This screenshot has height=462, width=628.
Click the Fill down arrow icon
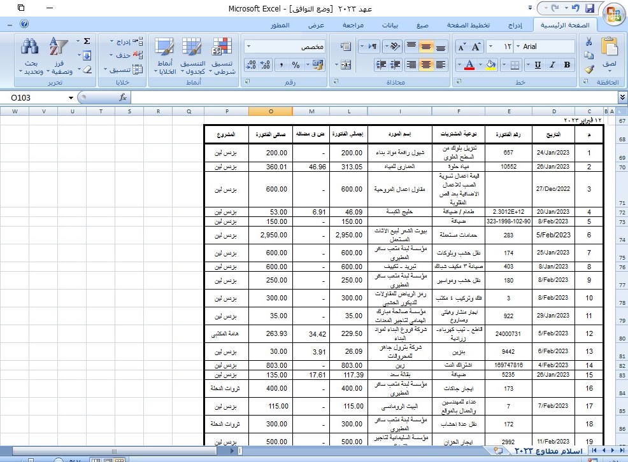[87, 55]
